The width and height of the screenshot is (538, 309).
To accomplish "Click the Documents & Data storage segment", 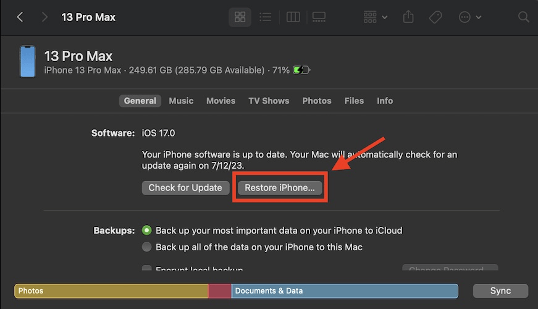I will click(345, 291).
